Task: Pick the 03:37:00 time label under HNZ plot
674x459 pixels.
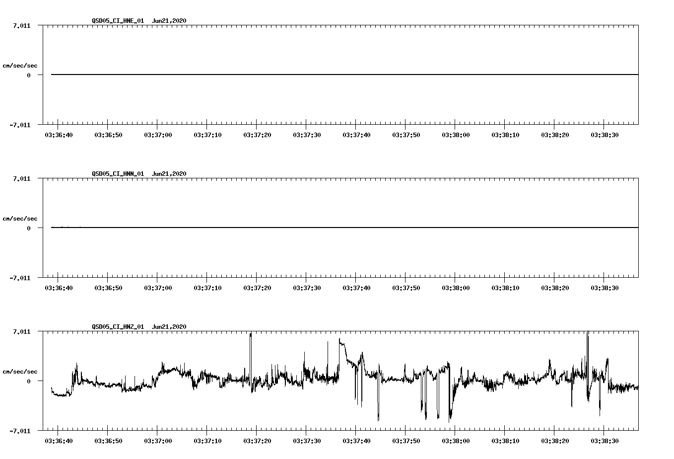Action: coord(158,441)
